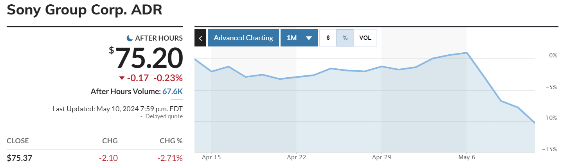Click the CHG % column header
This screenshot has width=567, height=164.
click(x=171, y=141)
